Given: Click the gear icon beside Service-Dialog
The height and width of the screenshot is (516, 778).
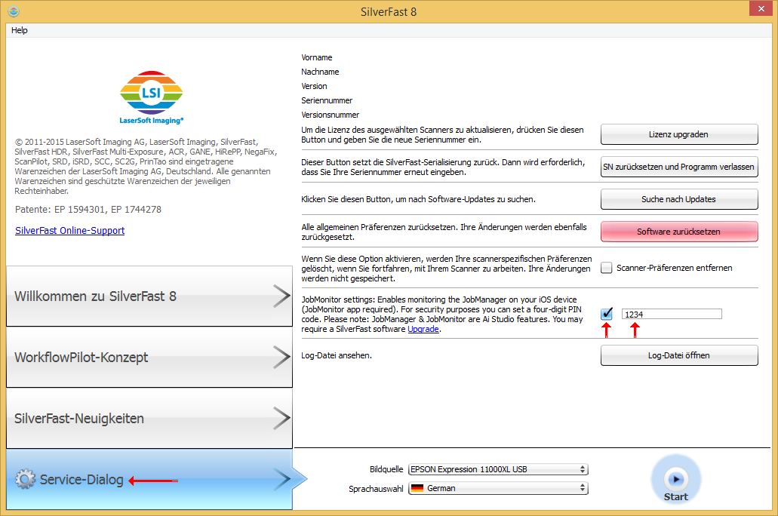Looking at the screenshot, I should coord(25,479).
